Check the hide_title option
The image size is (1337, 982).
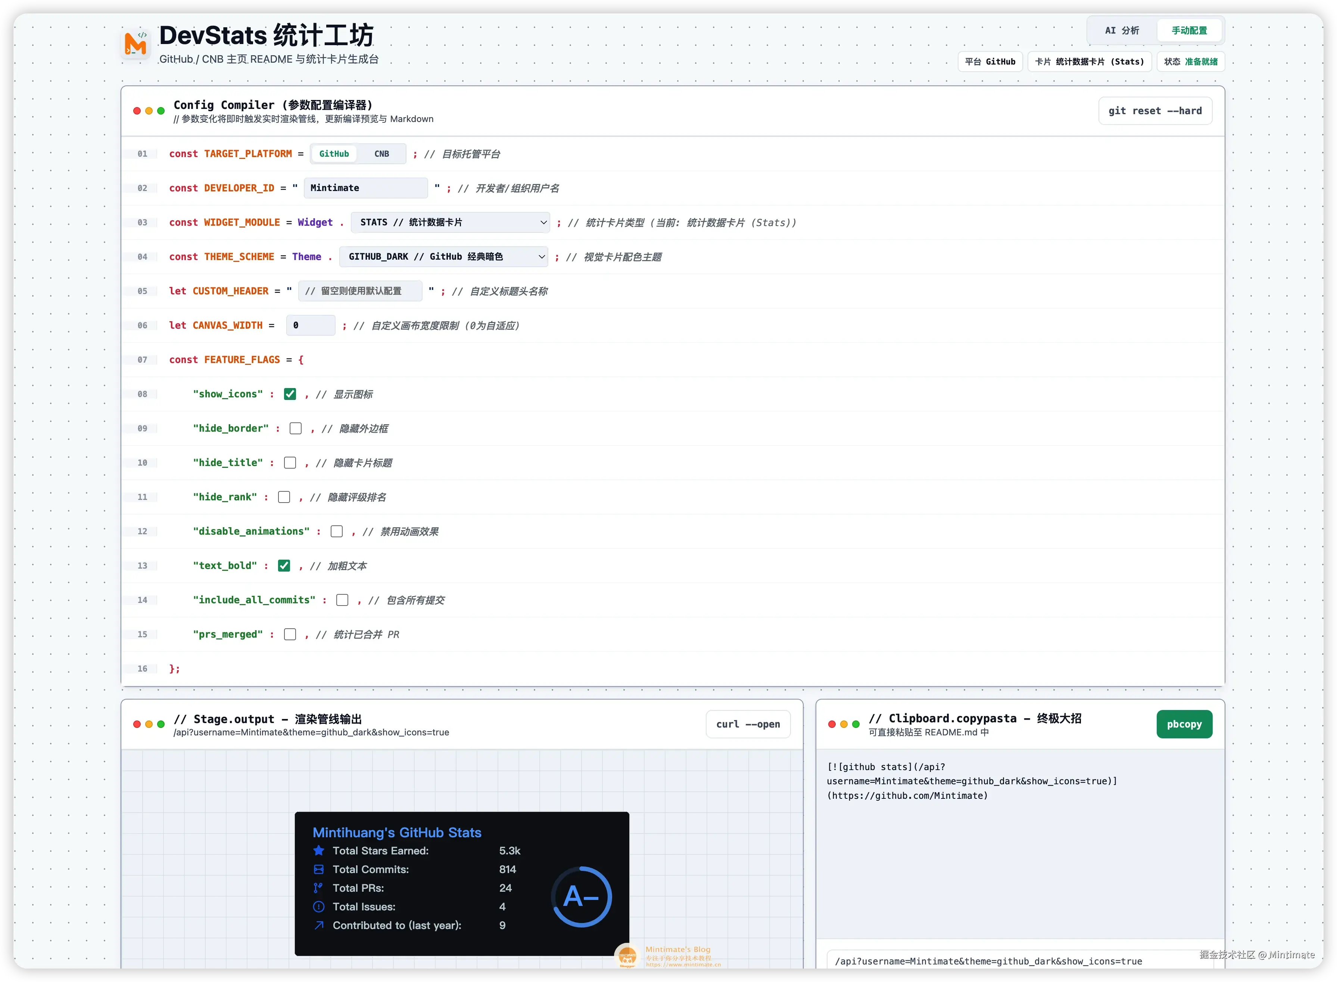click(290, 463)
